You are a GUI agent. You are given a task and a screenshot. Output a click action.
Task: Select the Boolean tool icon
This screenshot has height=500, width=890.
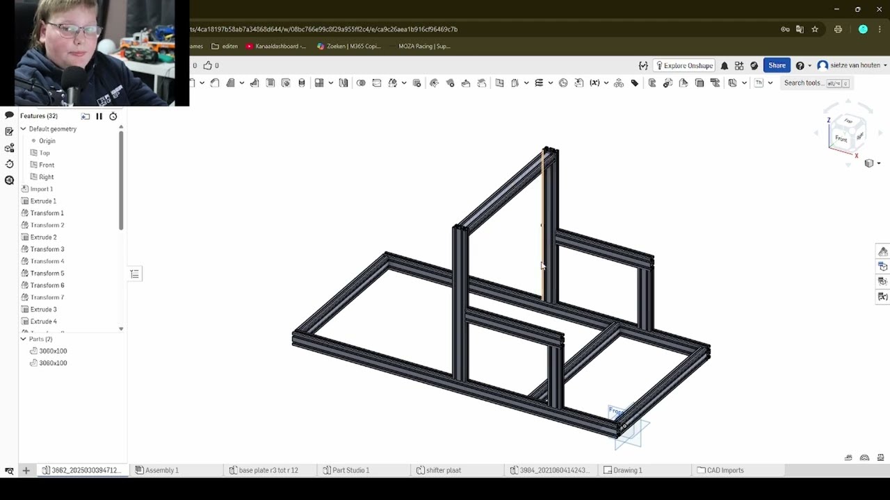[361, 83]
